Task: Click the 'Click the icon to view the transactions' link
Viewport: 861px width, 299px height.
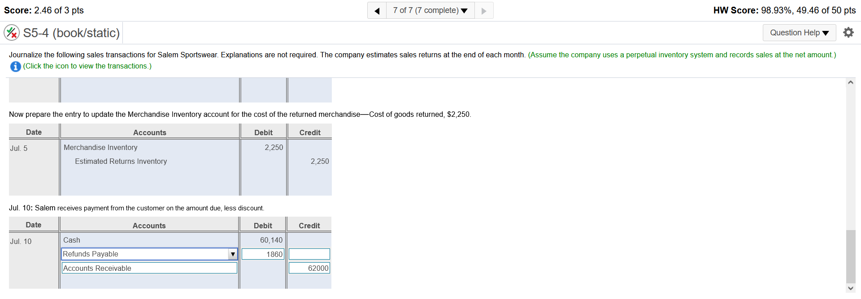Action: coord(87,66)
